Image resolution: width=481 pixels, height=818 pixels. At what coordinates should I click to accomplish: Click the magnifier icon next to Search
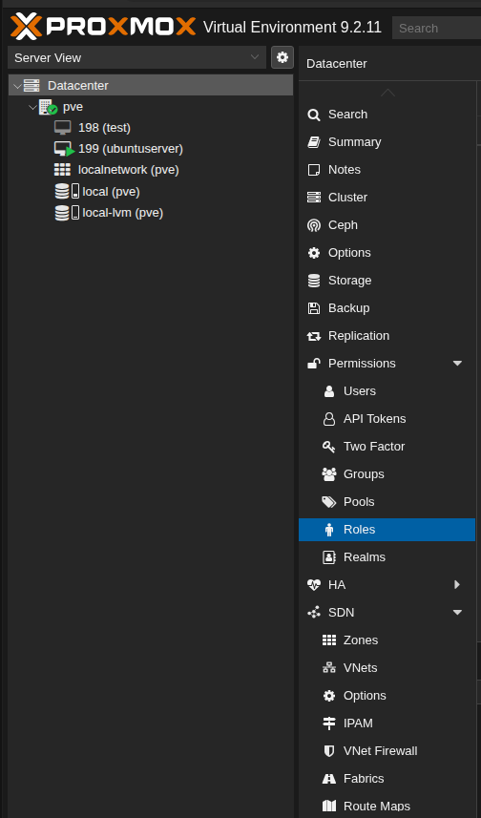point(314,115)
